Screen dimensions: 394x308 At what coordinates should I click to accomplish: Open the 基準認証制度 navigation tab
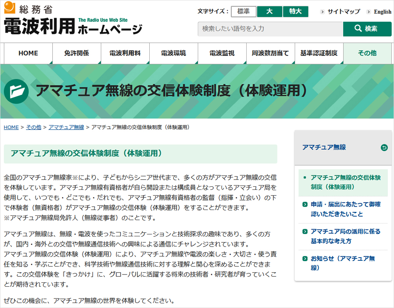pos(319,53)
